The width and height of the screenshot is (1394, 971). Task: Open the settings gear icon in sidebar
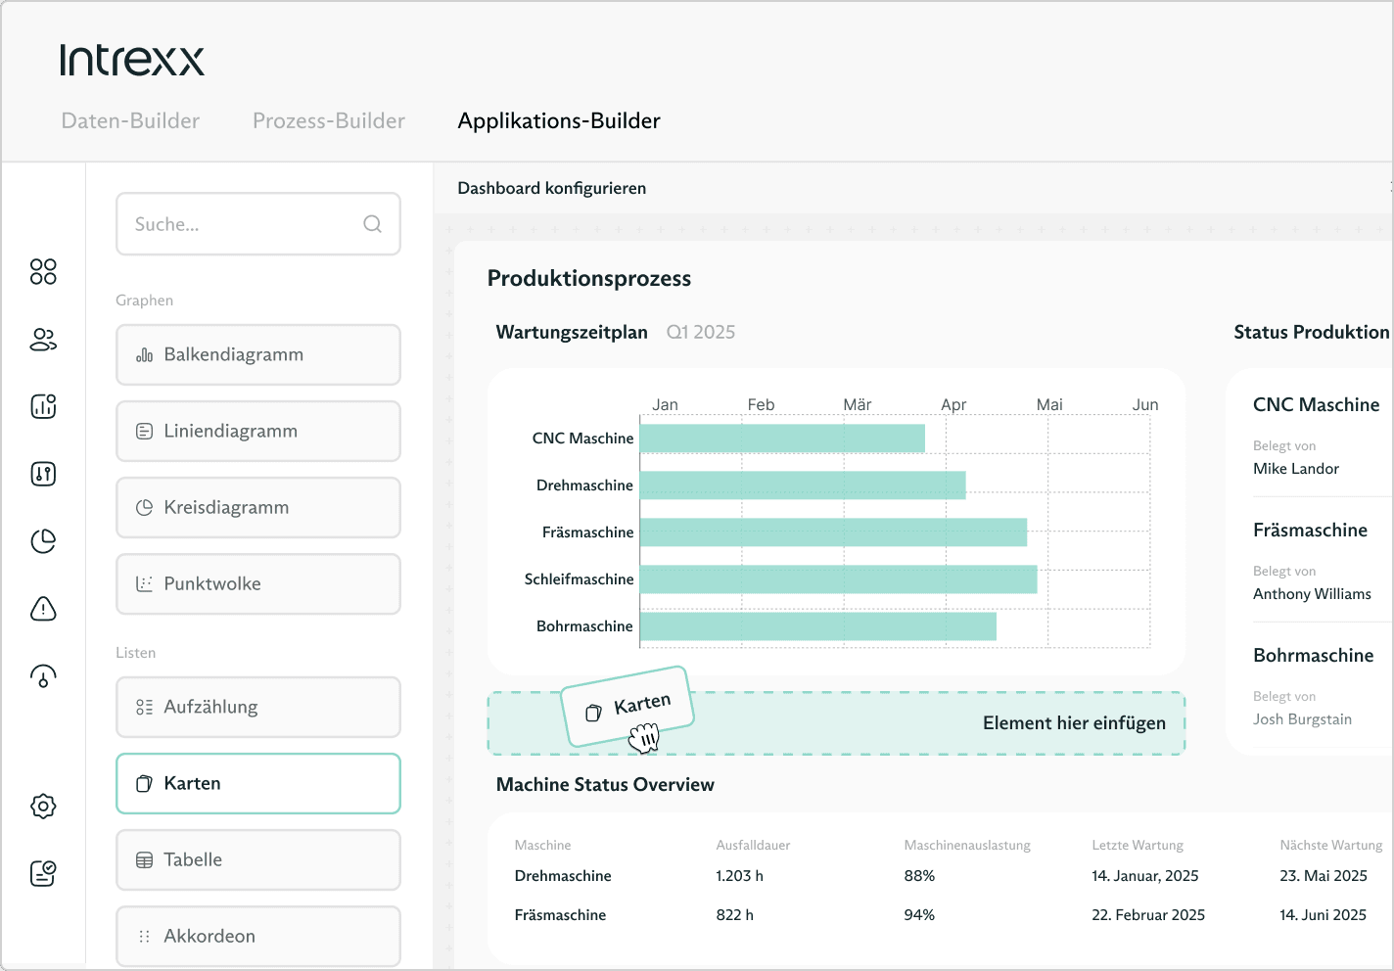pyautogui.click(x=43, y=807)
